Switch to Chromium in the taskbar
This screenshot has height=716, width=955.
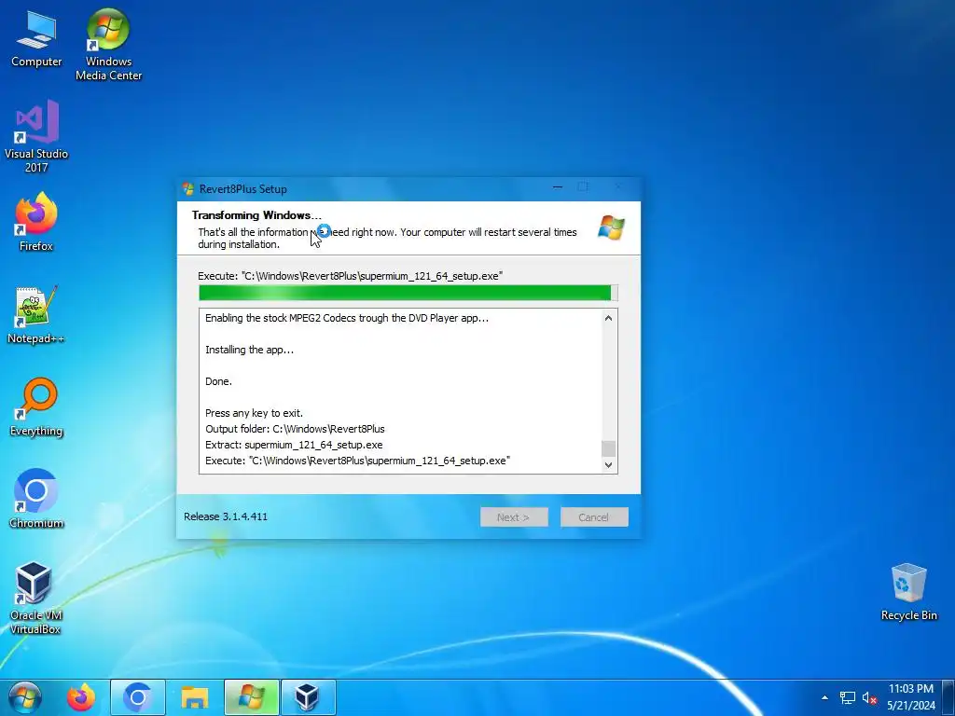[138, 697]
